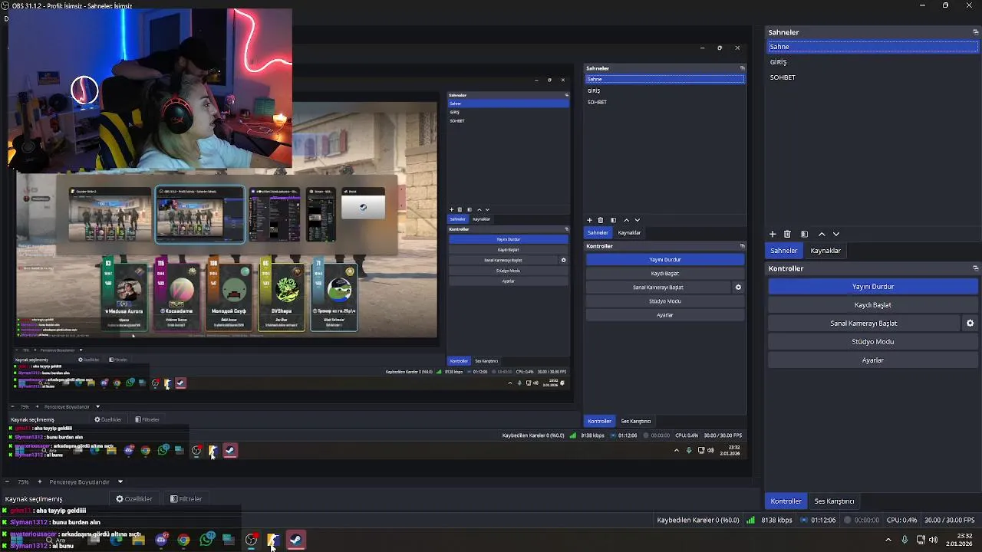Viewport: 982px width, 552px height.
Task: Undock the Sahneler panel via its header icon
Action: click(976, 32)
